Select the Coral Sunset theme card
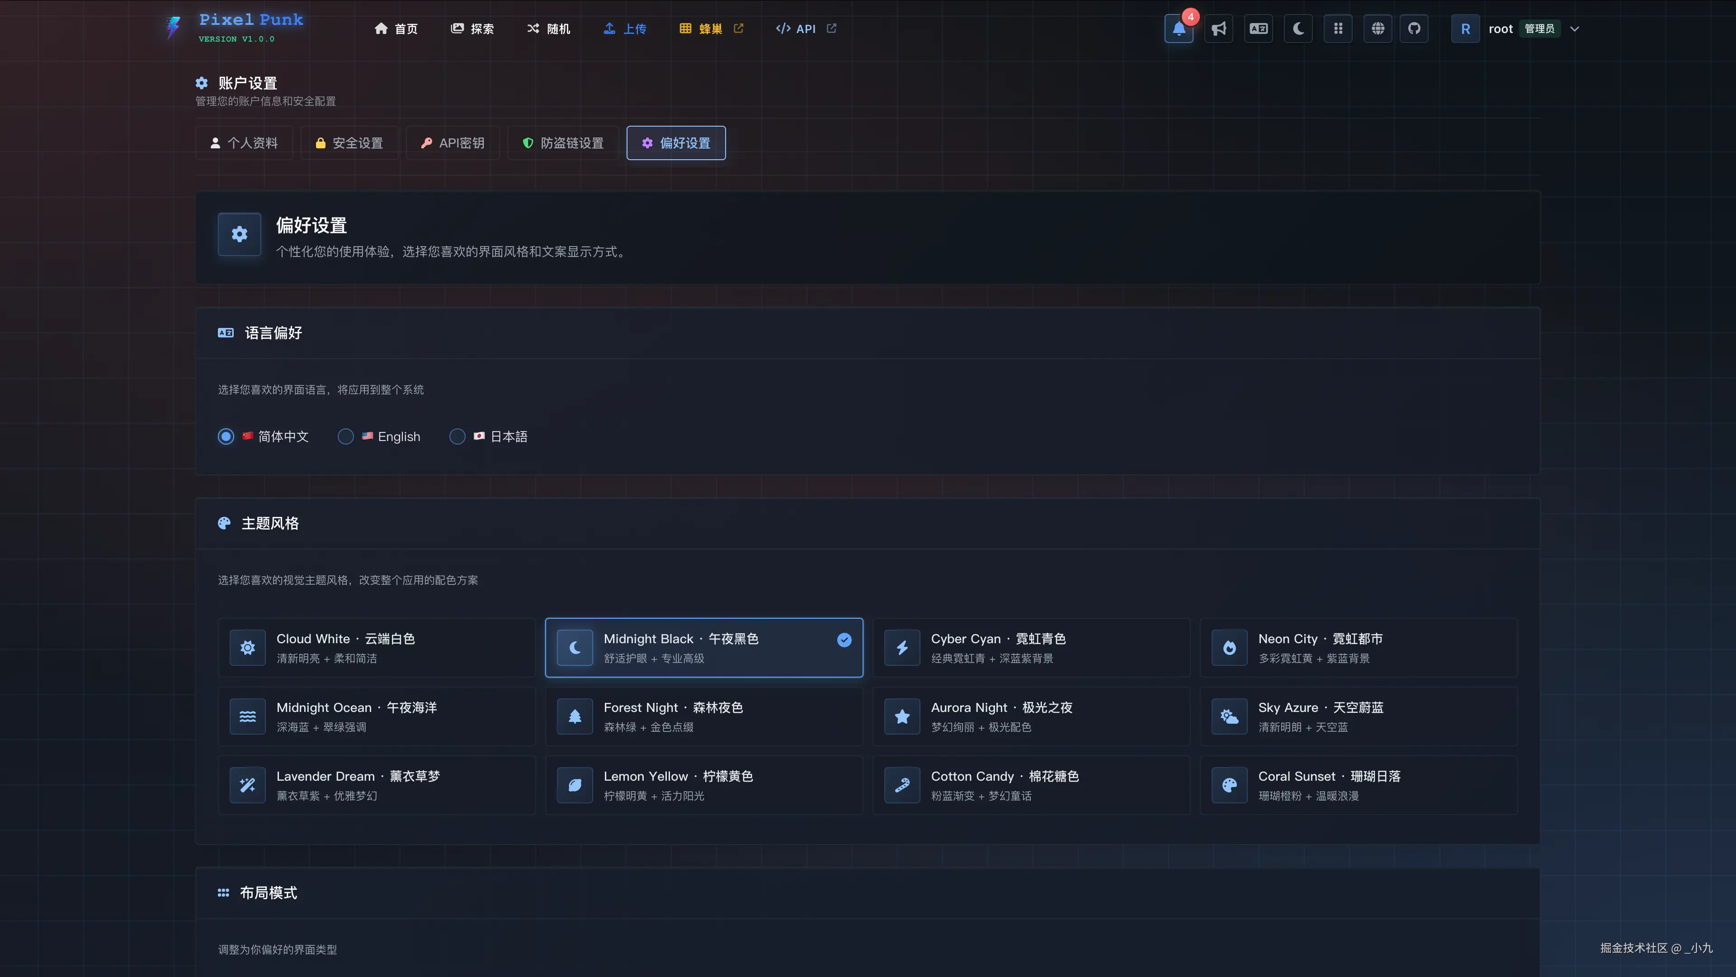This screenshot has width=1736, height=977. click(1358, 785)
